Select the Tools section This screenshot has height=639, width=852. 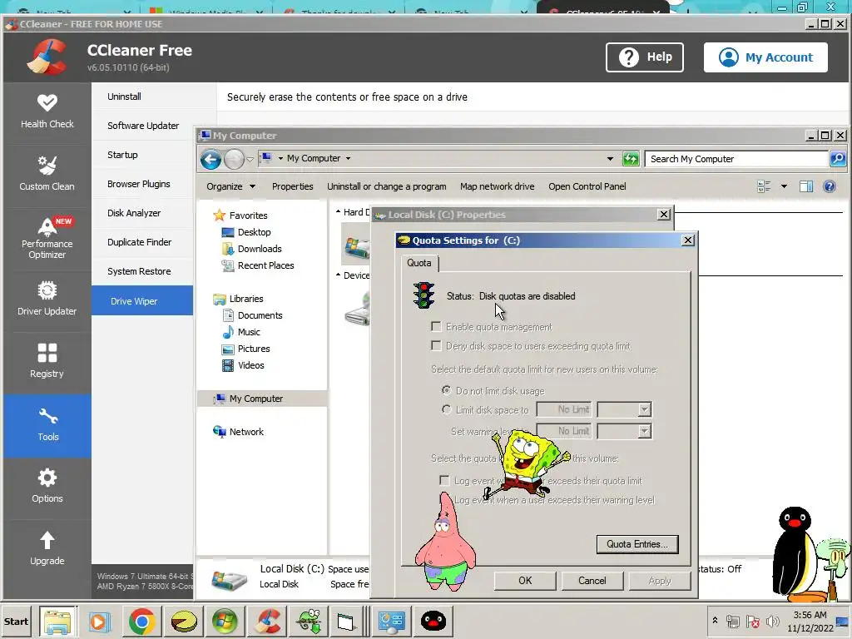pyautogui.click(x=47, y=425)
